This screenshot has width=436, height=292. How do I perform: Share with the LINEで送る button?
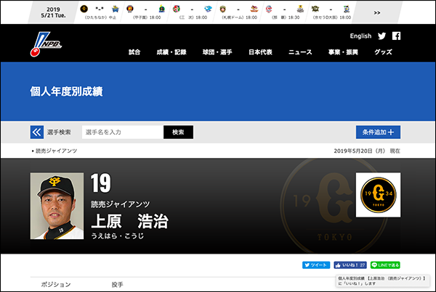pos(385,265)
